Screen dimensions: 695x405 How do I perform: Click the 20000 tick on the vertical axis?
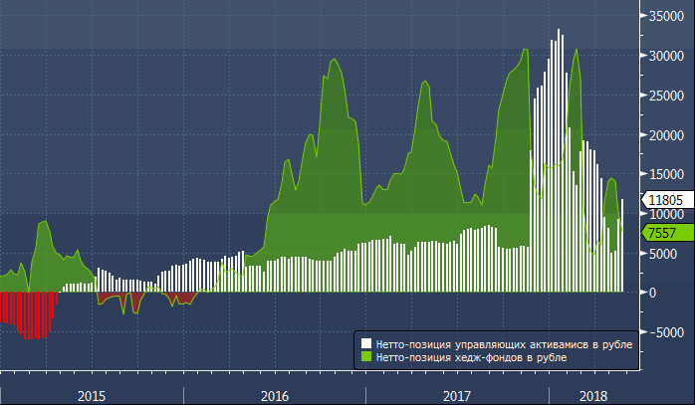tap(666, 135)
